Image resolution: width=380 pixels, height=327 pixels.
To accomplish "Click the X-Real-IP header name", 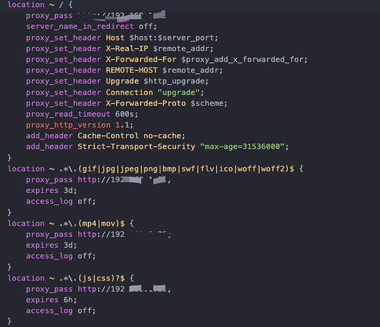I will pos(127,48).
